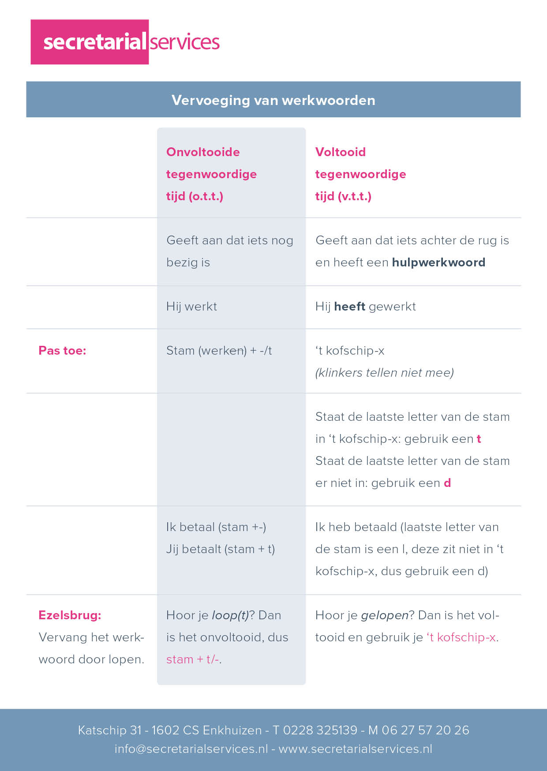This screenshot has height=771, width=547.
Task: Click the Katschip 31 address text
Action: point(109,730)
